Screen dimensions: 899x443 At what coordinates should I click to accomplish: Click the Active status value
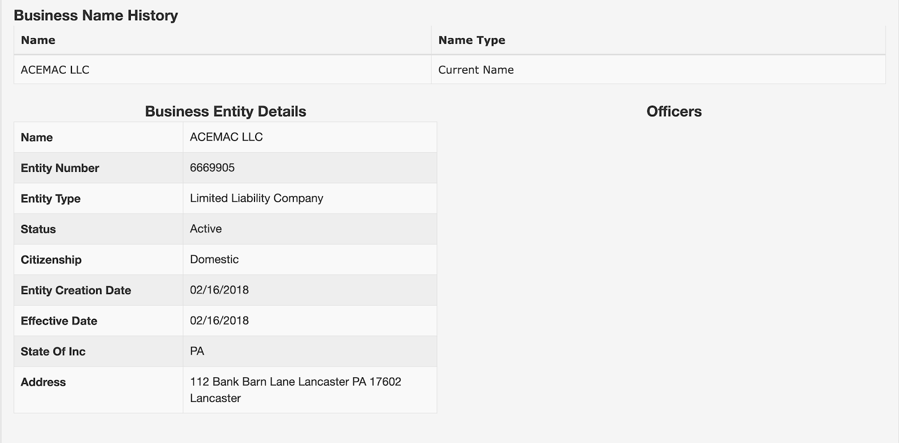pyautogui.click(x=206, y=229)
